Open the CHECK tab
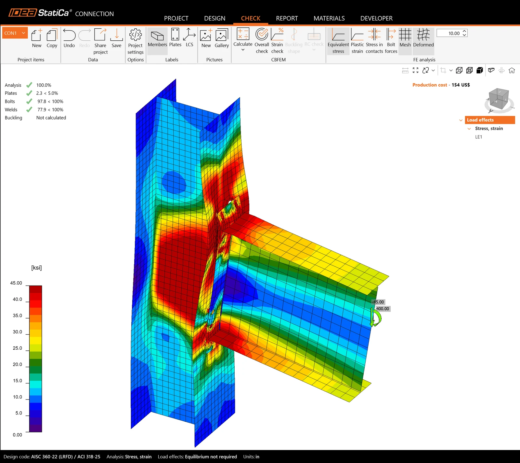The image size is (520, 463). tap(251, 18)
